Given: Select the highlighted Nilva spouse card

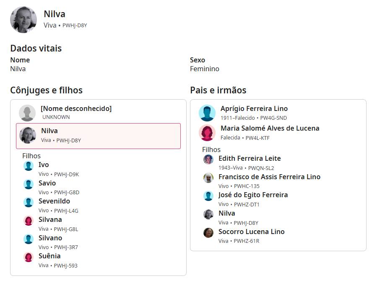Looking at the screenshot, I should (x=98, y=136).
